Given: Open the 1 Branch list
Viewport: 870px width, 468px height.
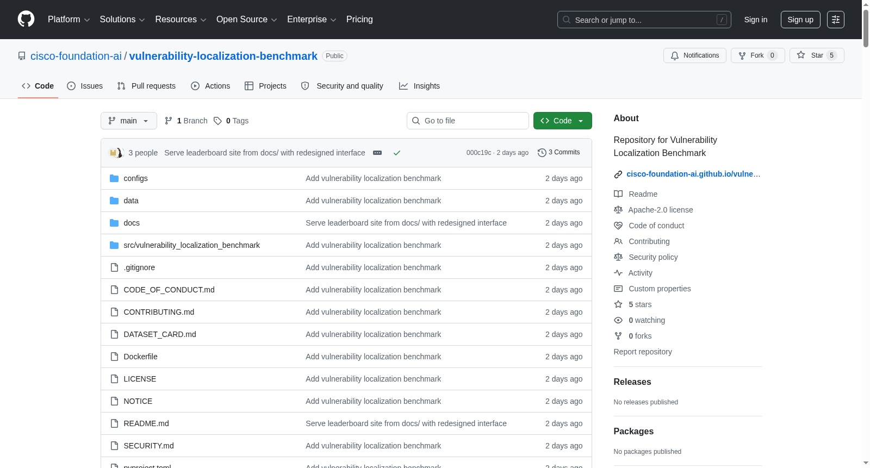Looking at the screenshot, I should coord(186,121).
